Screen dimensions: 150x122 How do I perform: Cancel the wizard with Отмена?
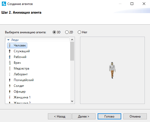[135, 116]
